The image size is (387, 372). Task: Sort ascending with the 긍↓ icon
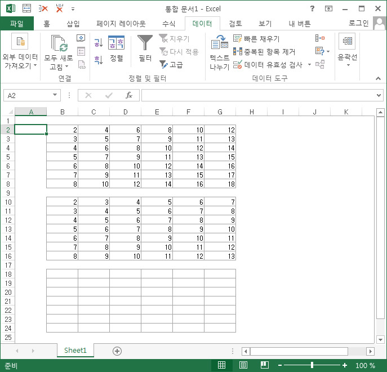pos(98,43)
